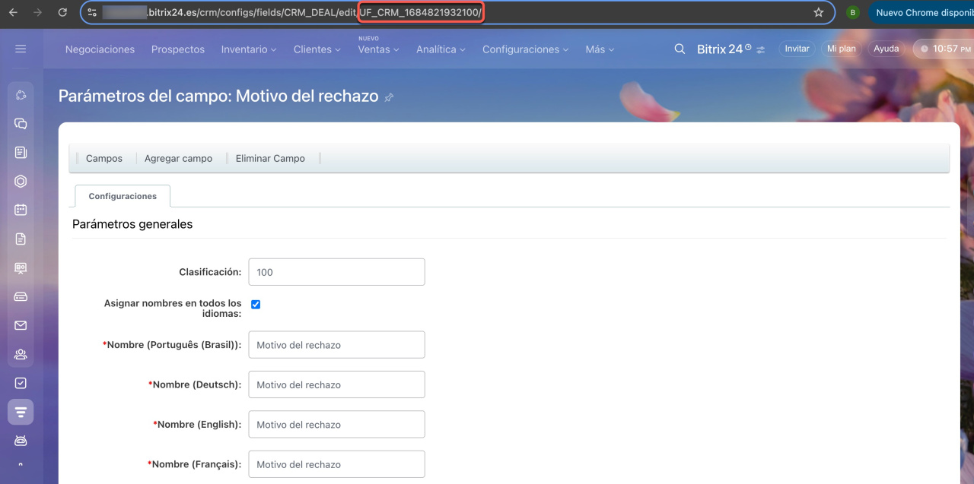
Task: Click the search magnifier icon
Action: 680,49
